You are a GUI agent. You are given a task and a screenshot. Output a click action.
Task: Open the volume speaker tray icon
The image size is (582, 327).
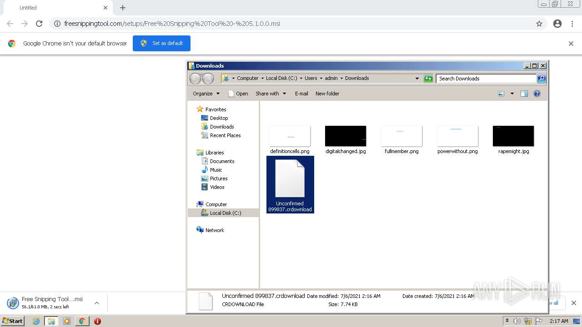(x=517, y=321)
